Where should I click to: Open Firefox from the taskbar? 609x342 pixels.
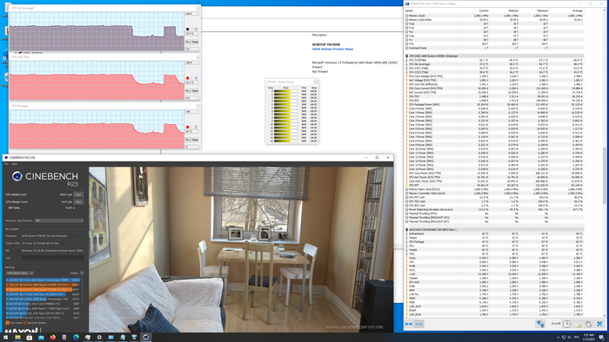click(x=52, y=338)
